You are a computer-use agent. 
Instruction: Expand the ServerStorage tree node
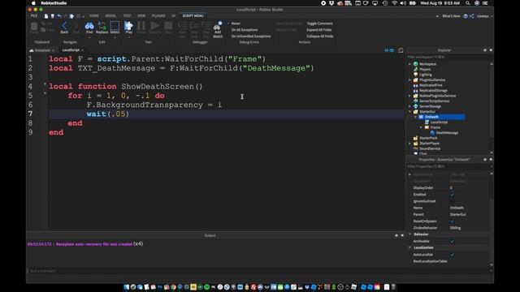point(409,106)
